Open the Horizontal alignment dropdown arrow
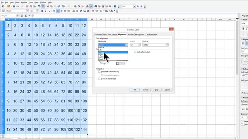The height and width of the screenshot is (139, 248). pos(127,45)
